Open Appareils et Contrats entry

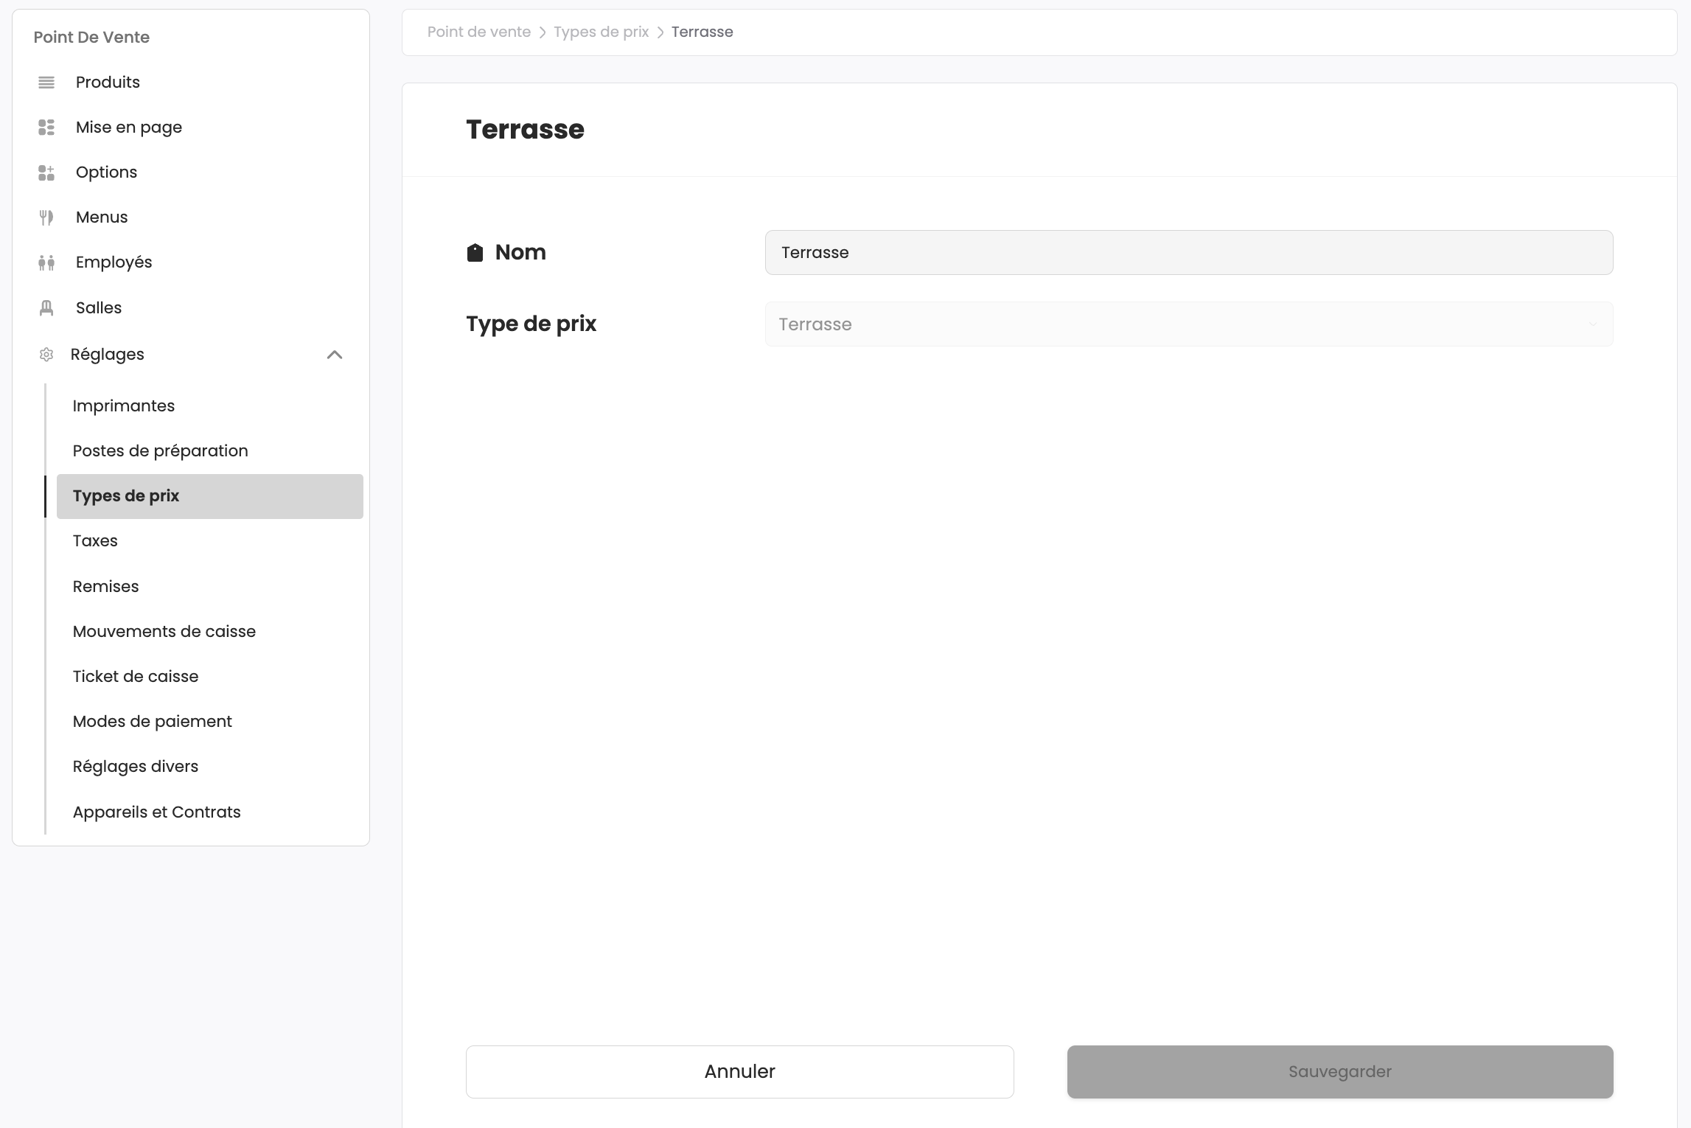pos(157,812)
